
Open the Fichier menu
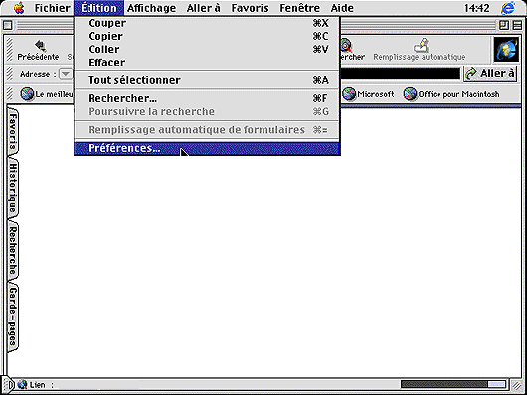[x=52, y=8]
